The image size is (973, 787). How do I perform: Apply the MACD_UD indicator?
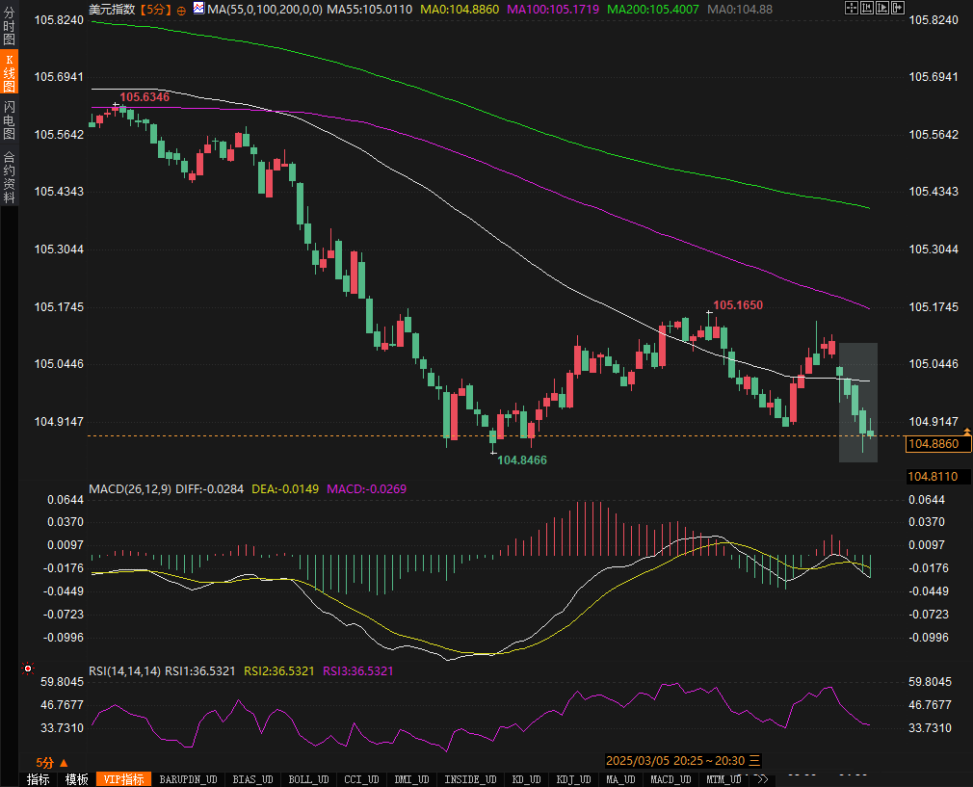670,779
